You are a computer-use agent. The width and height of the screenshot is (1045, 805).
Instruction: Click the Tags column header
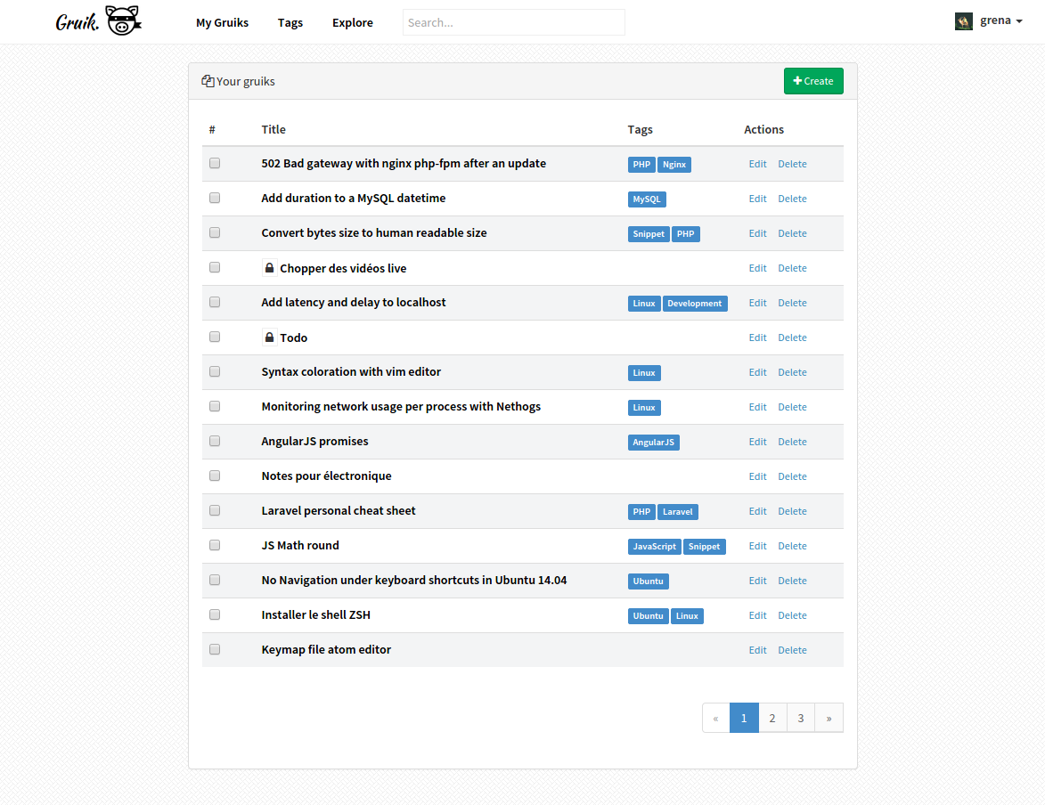(x=640, y=129)
